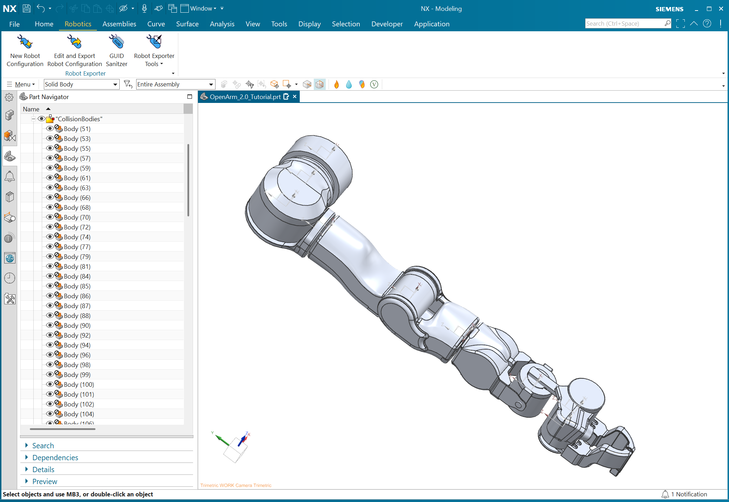This screenshot has height=502, width=729.
Task: Open the Roles wrench-and-pencil sidebar icon
Action: [10, 299]
